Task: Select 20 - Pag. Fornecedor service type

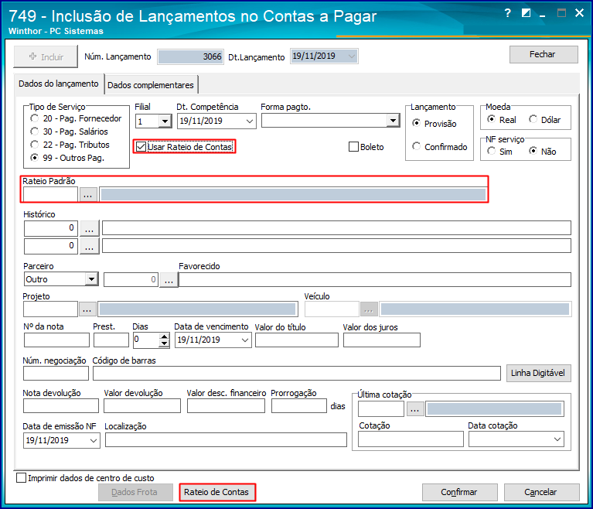Action: [35, 118]
